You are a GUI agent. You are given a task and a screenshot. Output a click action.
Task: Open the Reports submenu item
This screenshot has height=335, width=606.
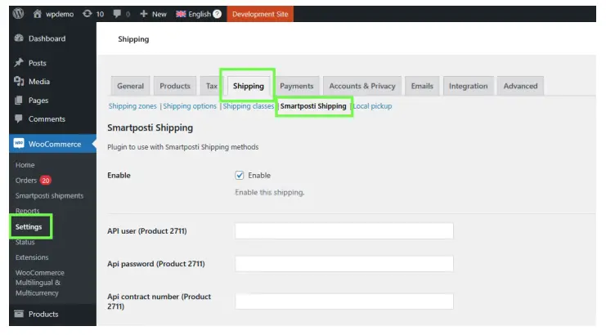point(28,211)
